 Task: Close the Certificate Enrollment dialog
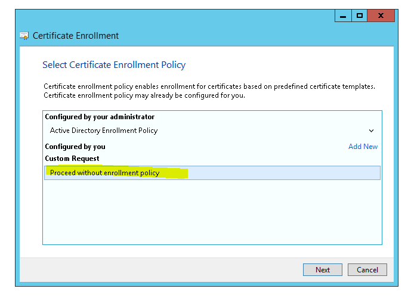coord(380,17)
